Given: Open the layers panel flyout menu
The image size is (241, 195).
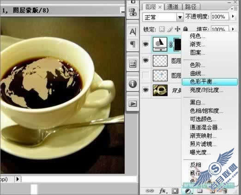Looking at the screenshot, I should tap(235, 8).
